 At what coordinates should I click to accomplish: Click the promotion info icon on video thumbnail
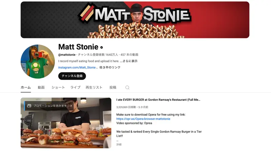[29, 106]
